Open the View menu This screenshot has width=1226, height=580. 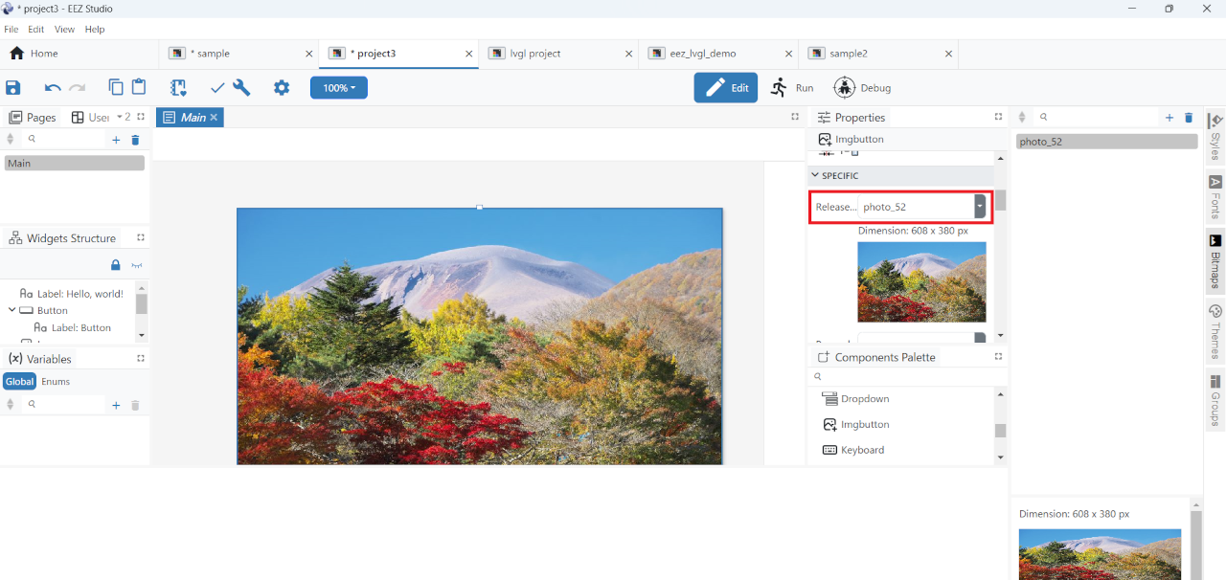[x=64, y=30]
